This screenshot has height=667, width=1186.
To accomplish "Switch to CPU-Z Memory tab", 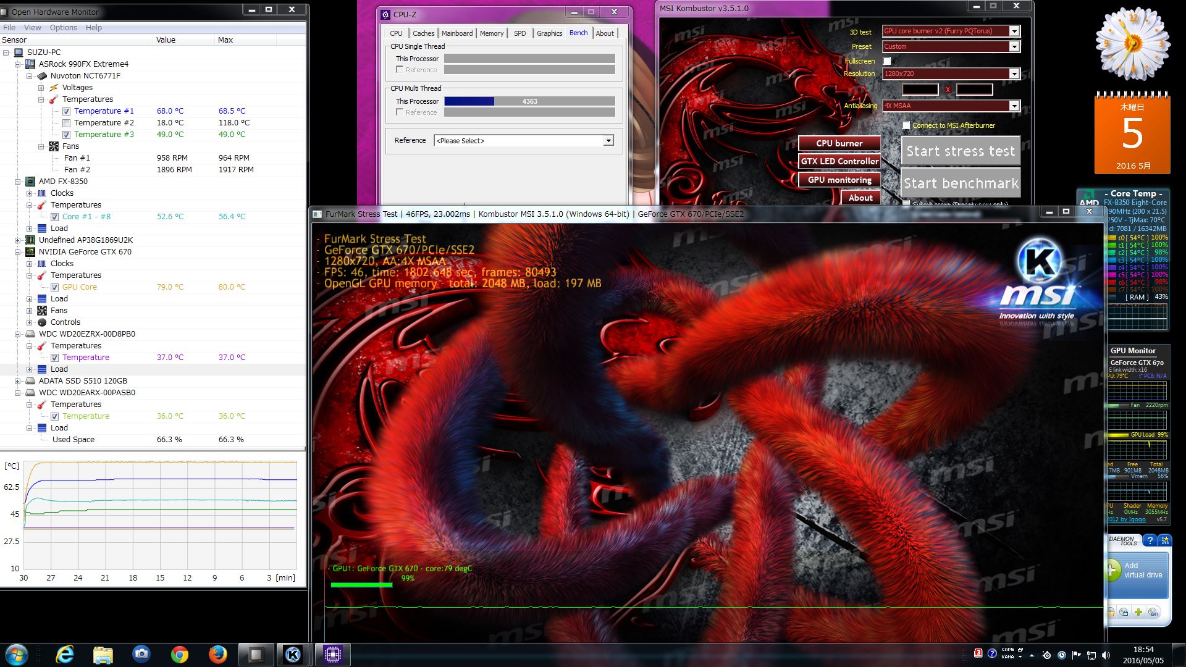I will click(492, 33).
